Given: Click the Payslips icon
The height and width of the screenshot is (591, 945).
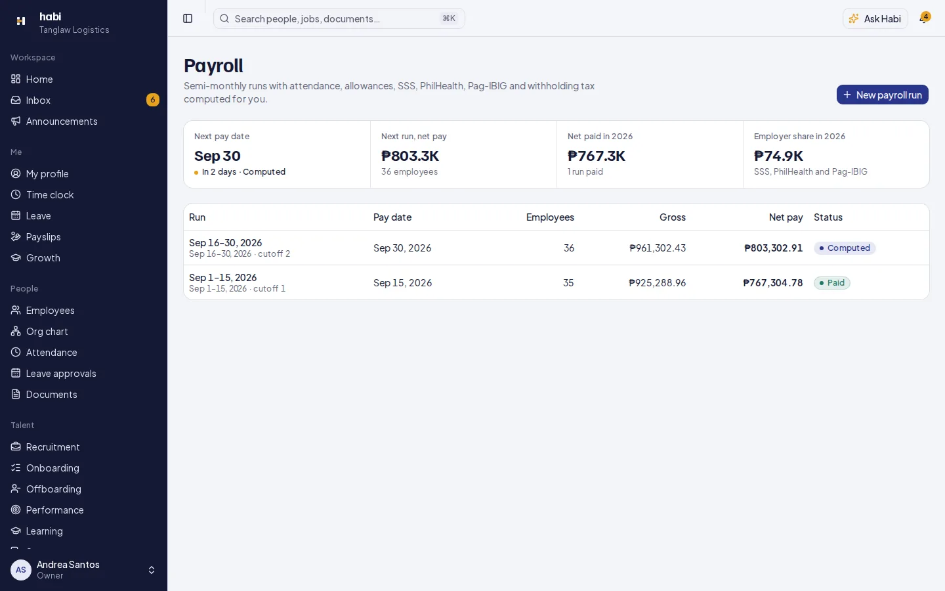Looking at the screenshot, I should click(16, 236).
